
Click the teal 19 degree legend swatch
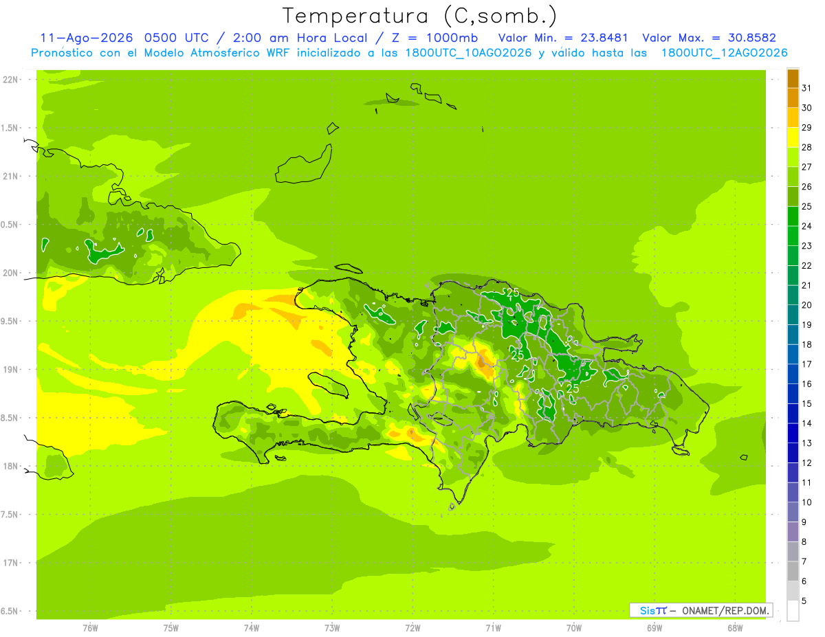click(x=793, y=315)
